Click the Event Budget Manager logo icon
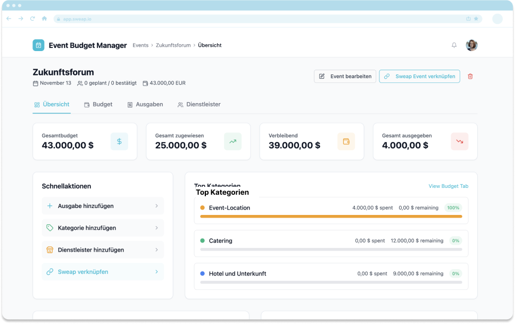 [x=38, y=45]
